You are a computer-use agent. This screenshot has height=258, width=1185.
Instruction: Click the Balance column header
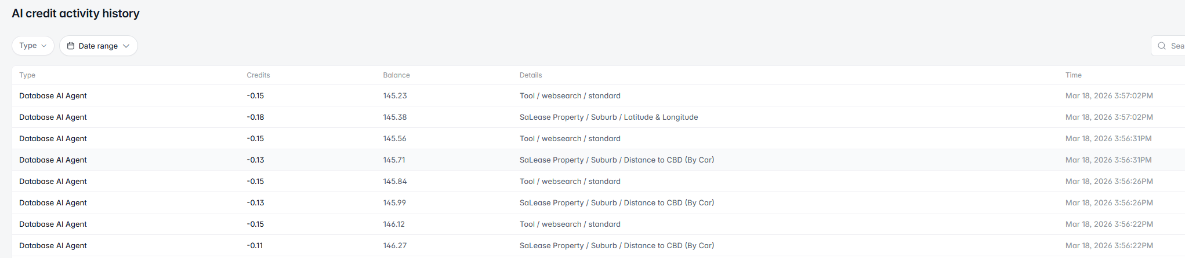(396, 75)
